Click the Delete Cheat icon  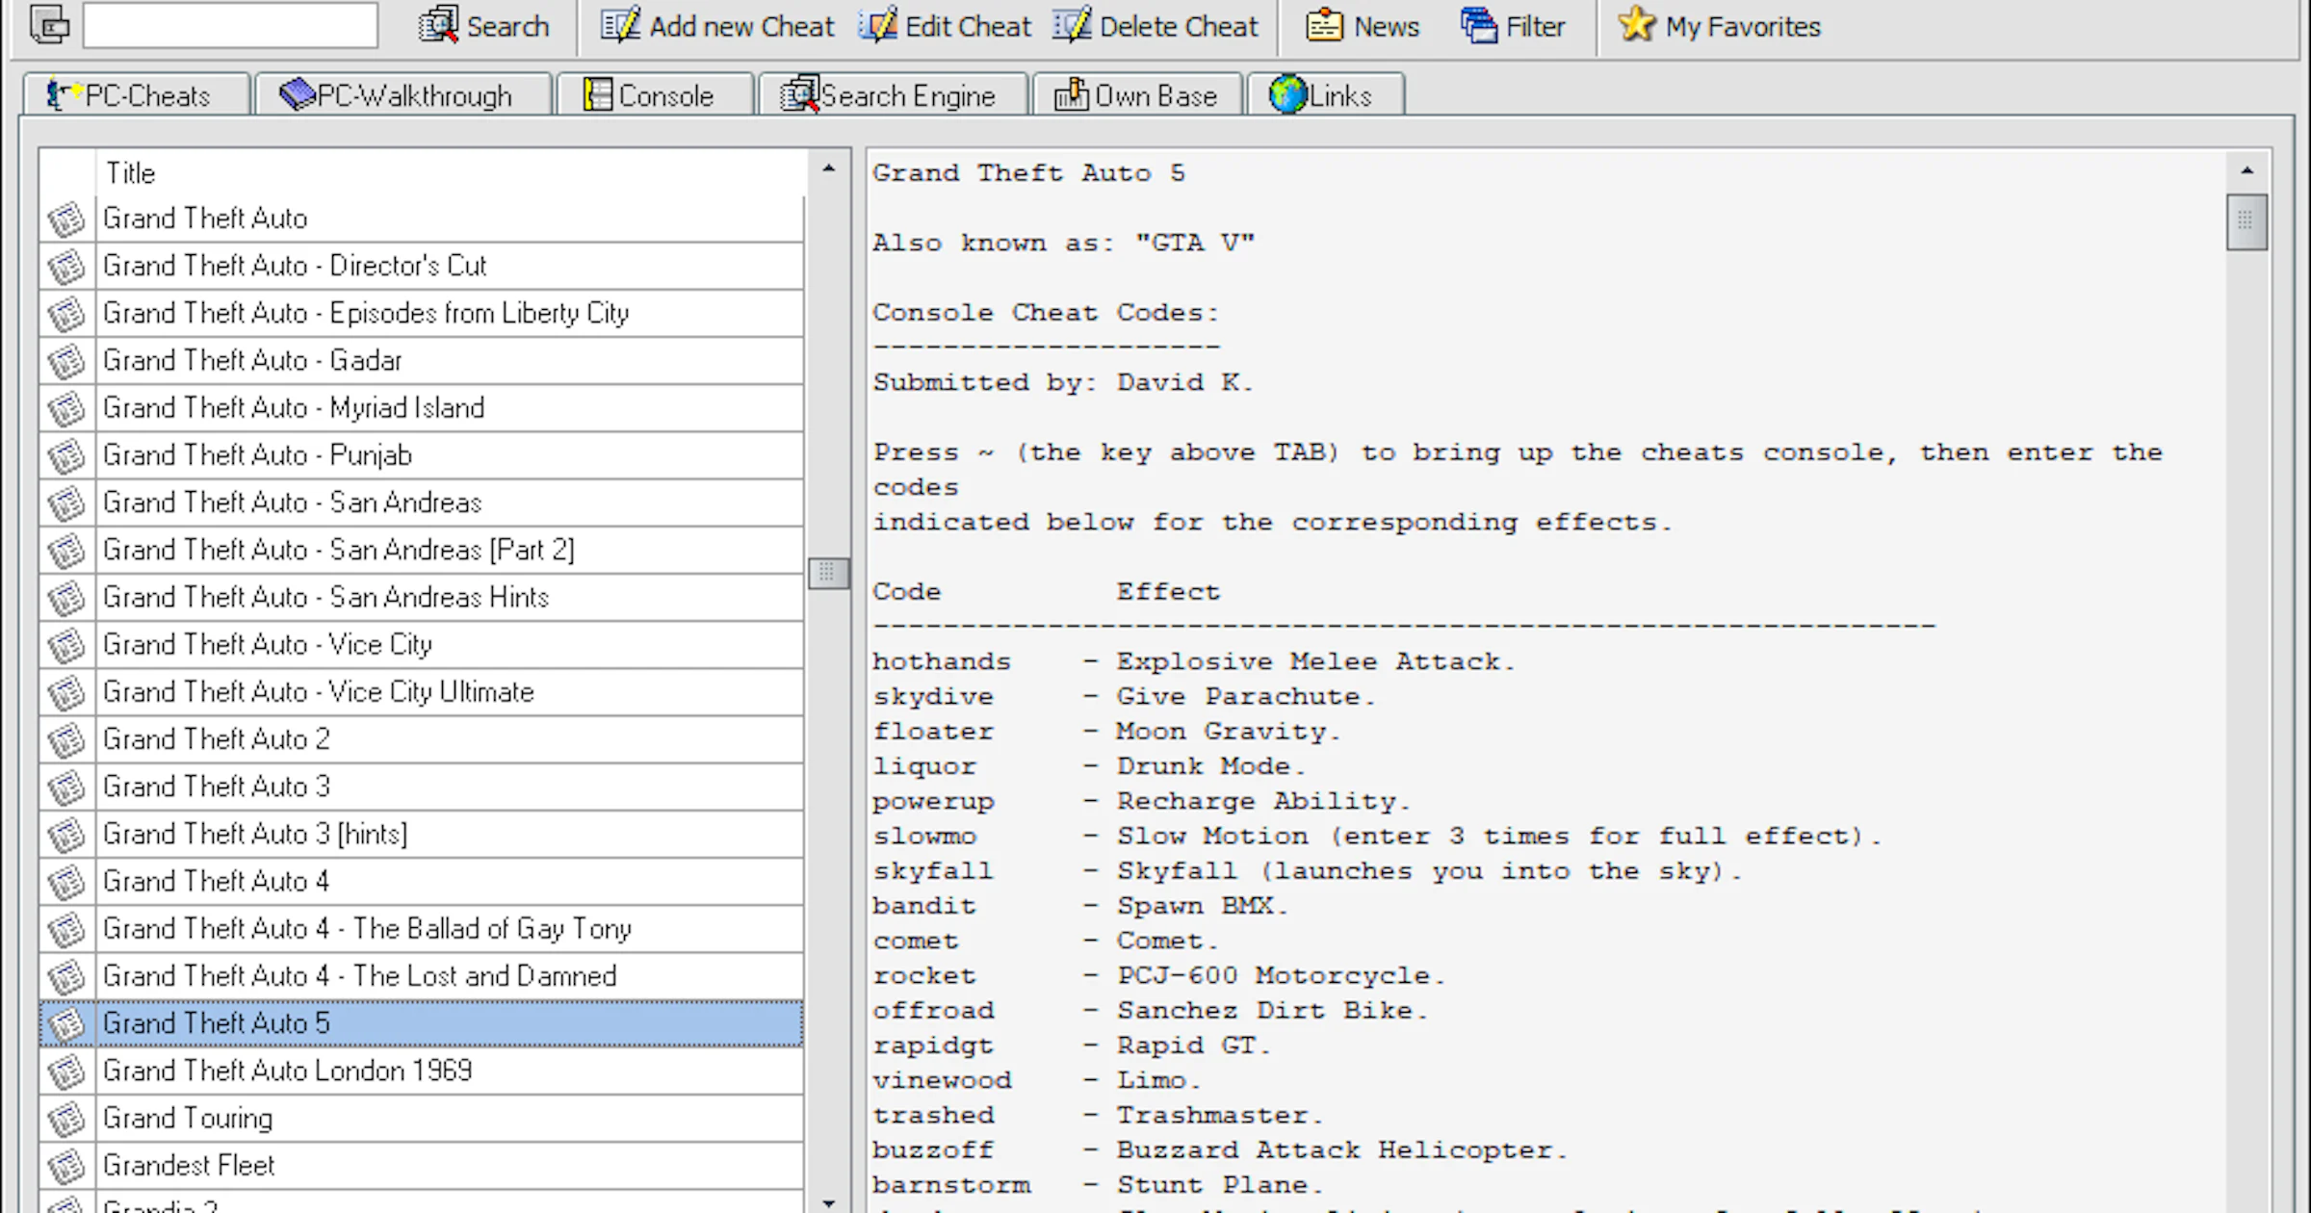click(1071, 26)
